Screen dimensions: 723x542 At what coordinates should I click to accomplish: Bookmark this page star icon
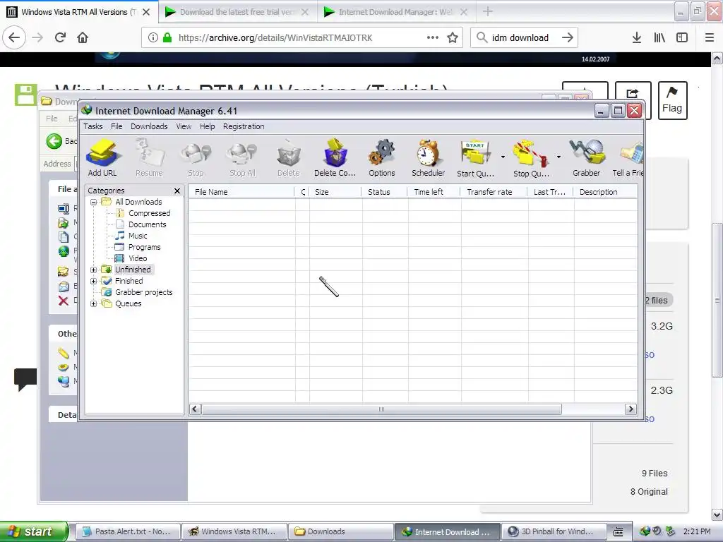(453, 37)
